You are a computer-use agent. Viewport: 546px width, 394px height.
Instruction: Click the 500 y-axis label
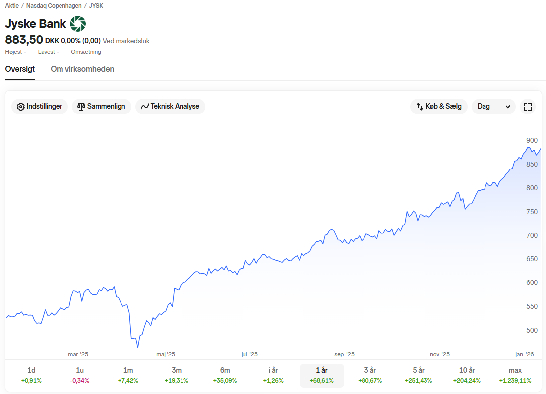532,330
